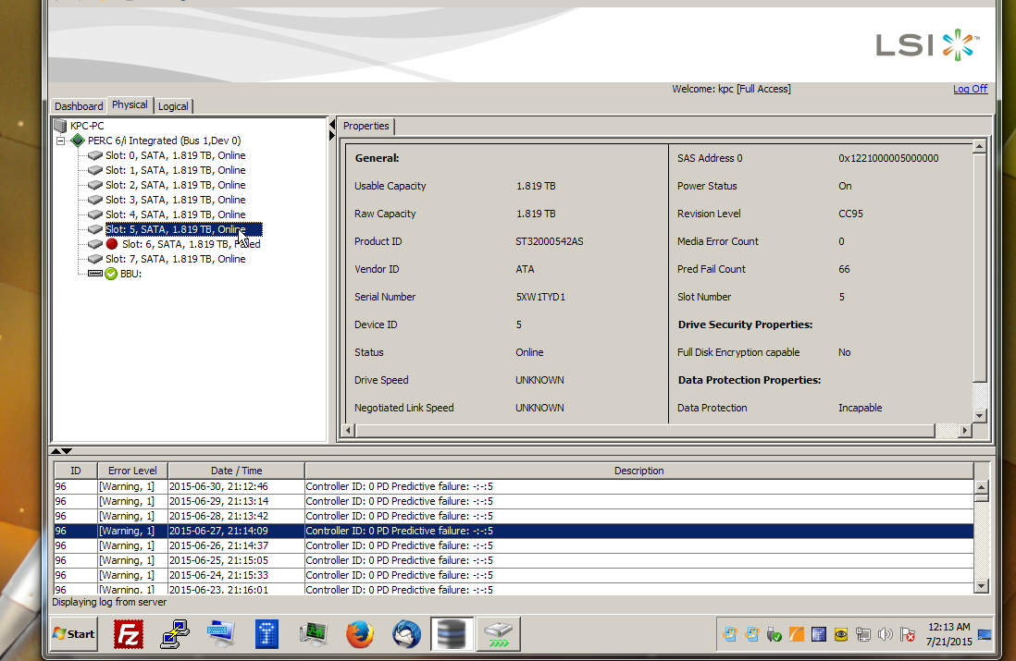This screenshot has width=1016, height=661.
Task: Open the Windows Start button
Action: click(x=75, y=634)
